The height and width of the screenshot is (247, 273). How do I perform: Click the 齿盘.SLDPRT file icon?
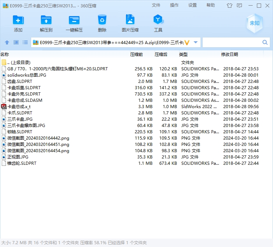pos(4,81)
